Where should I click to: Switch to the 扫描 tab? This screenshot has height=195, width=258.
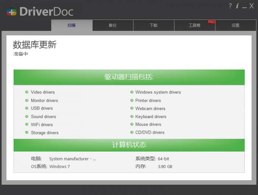(72, 25)
